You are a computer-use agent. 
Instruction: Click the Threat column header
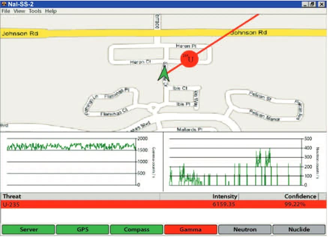(80, 197)
